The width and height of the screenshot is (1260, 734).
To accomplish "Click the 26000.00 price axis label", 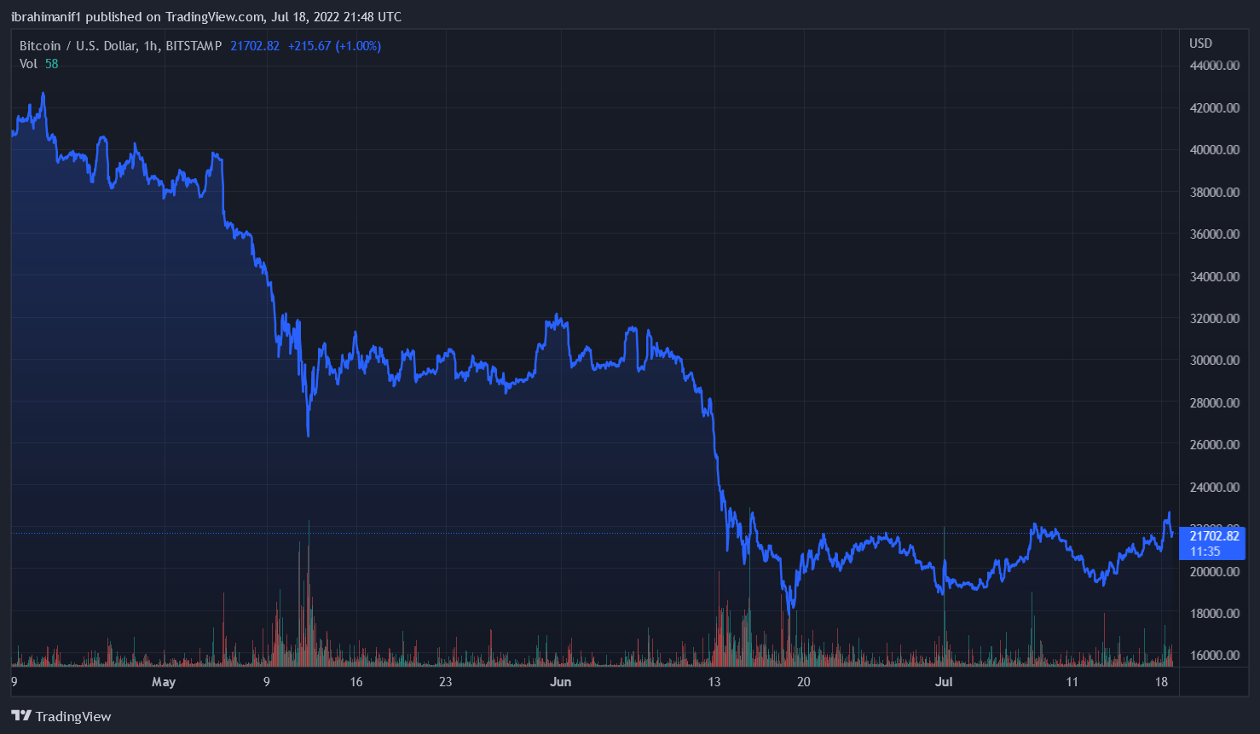I will 1214,445.
